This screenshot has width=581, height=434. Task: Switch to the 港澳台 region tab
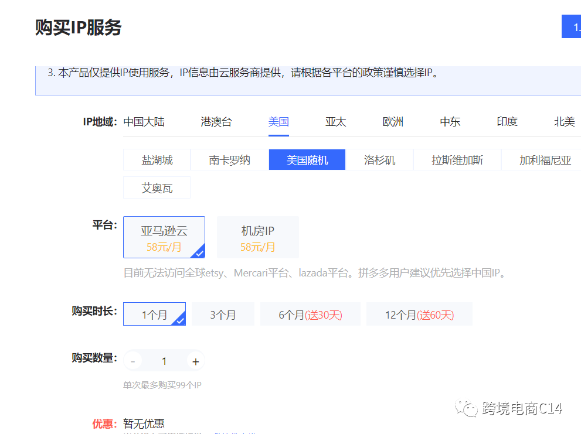click(216, 122)
